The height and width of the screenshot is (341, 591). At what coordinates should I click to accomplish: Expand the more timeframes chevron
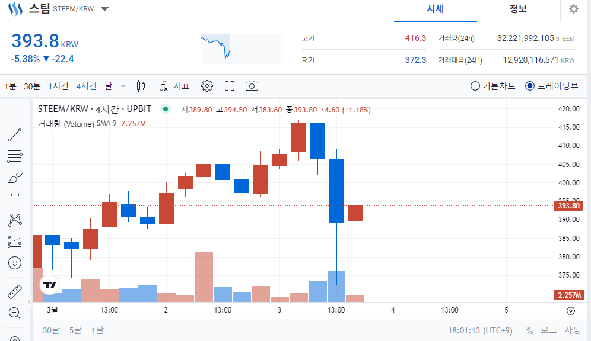click(123, 86)
